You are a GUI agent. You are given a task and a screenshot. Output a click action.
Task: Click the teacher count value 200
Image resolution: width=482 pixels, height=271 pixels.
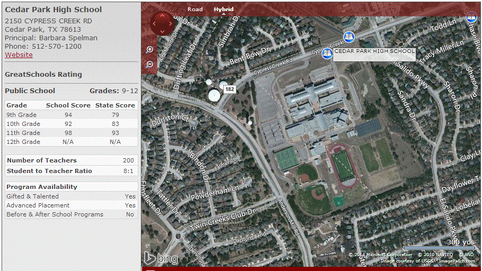[128, 160]
